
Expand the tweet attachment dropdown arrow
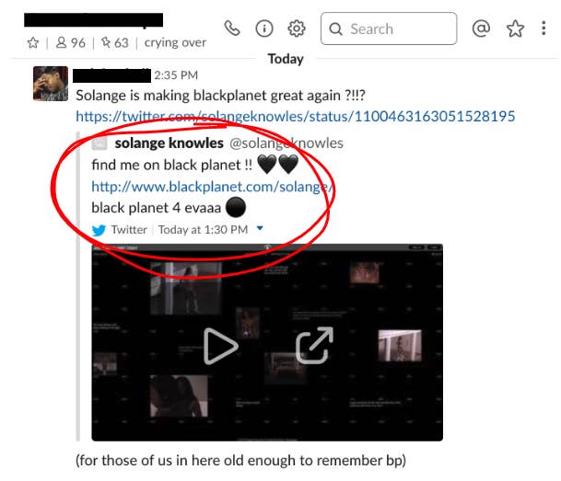point(260,228)
